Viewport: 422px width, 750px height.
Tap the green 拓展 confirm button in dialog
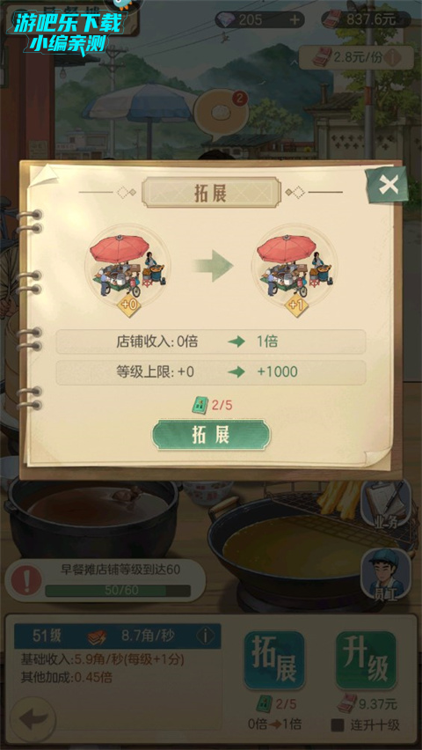click(211, 435)
